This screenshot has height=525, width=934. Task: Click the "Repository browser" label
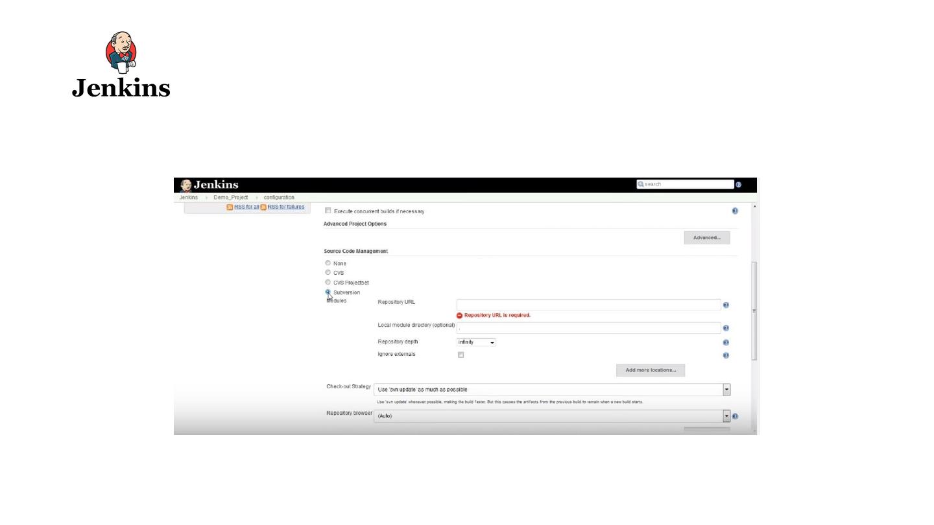pos(349,414)
